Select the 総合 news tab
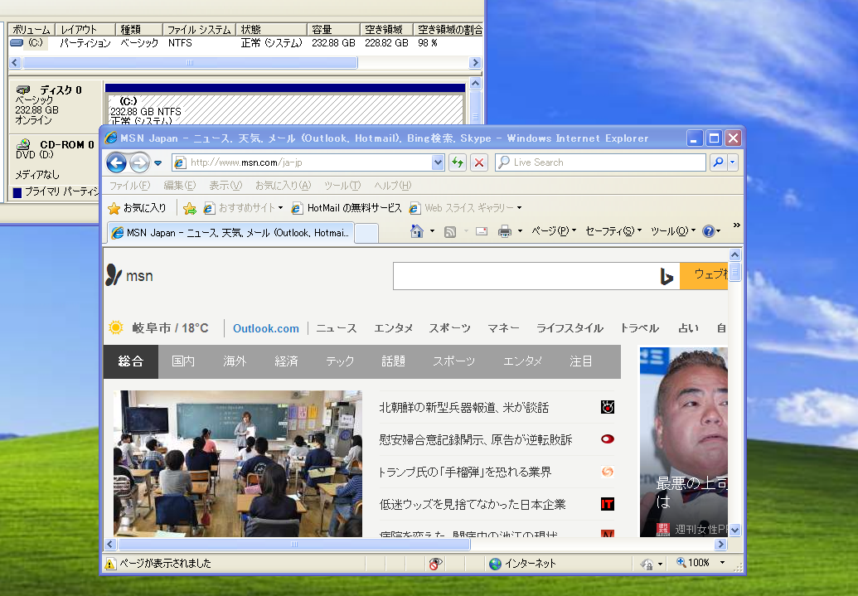This screenshot has height=596, width=858. tap(131, 361)
